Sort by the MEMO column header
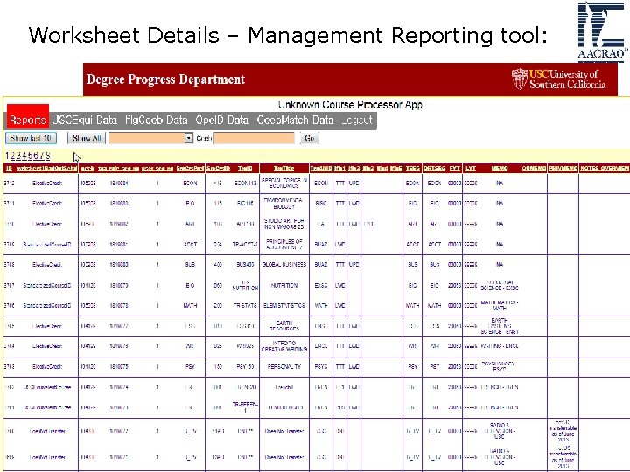The image size is (630, 472). tap(500, 169)
